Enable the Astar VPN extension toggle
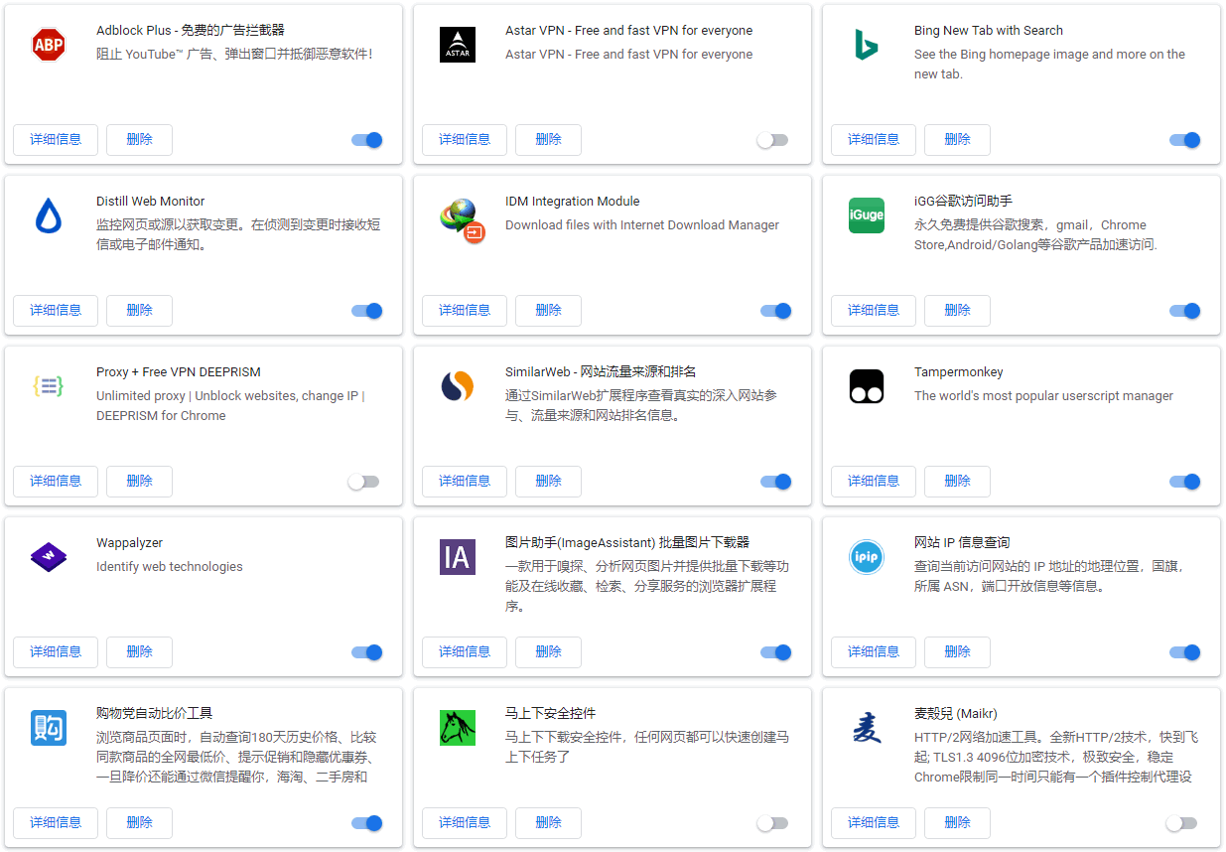 (x=772, y=140)
